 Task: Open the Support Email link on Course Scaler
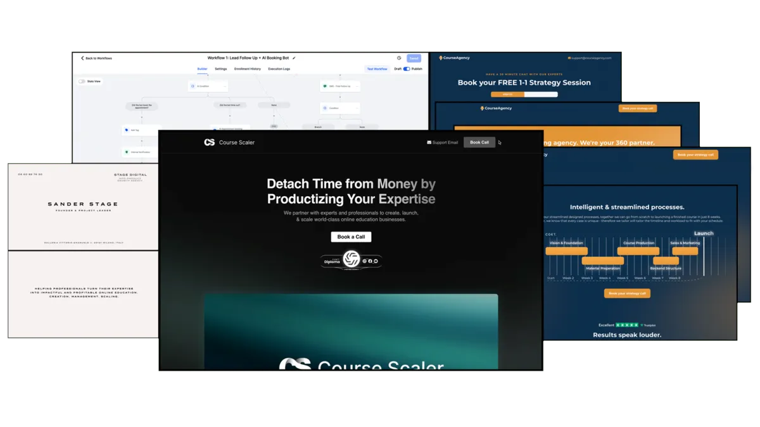[x=443, y=142]
